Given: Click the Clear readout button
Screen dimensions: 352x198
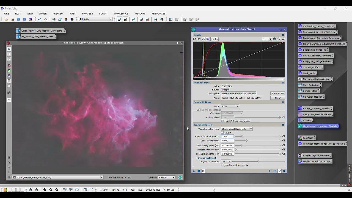Looking at the screenshot, I should pos(277,98).
